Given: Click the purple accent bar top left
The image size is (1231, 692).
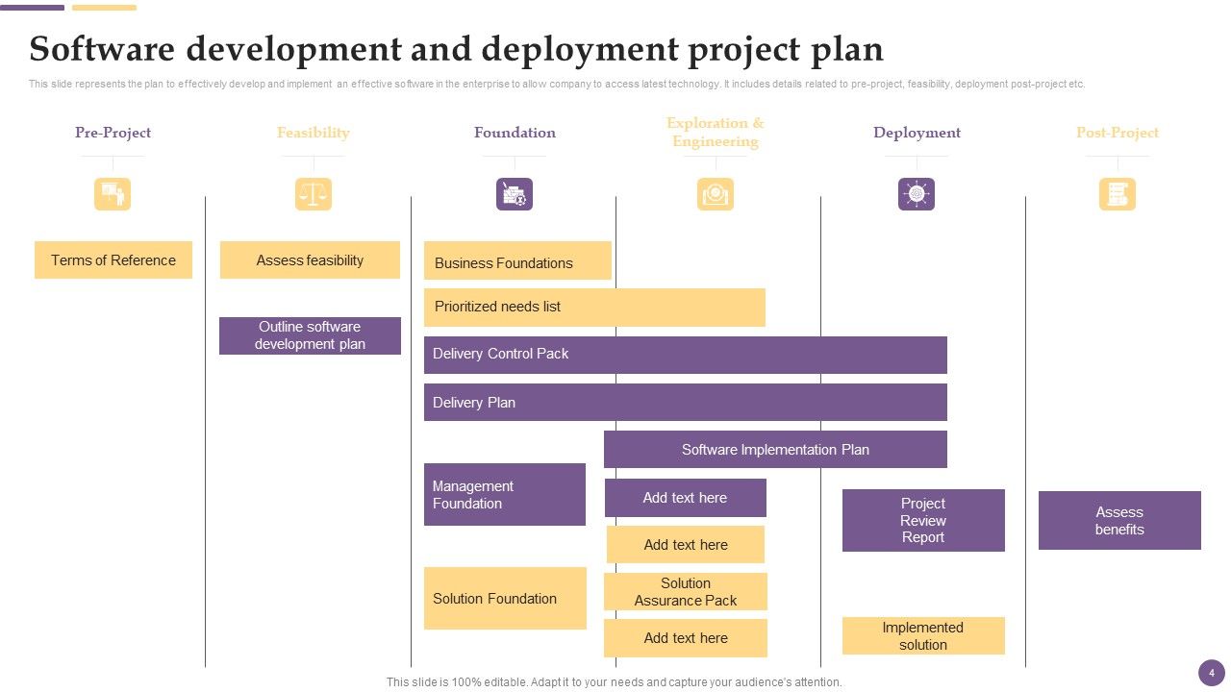Looking at the screenshot, I should point(32,7).
